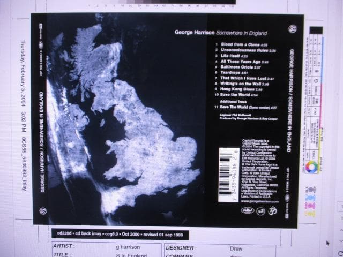The image size is (343, 257).
Task: Click the colored registration marks in the right margin
Action: click(311, 201)
